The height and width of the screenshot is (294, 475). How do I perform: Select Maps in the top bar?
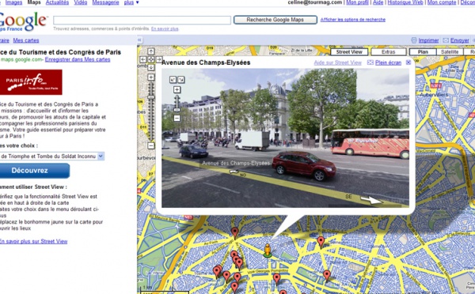point(34,2)
